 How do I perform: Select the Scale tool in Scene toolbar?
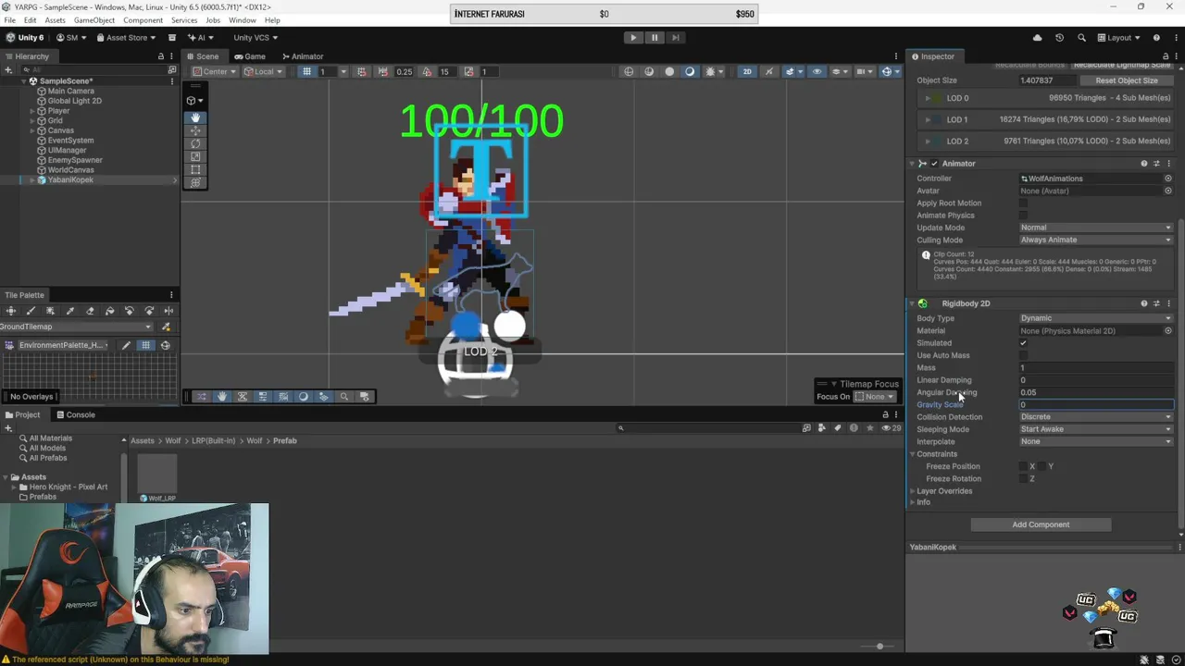(195, 156)
